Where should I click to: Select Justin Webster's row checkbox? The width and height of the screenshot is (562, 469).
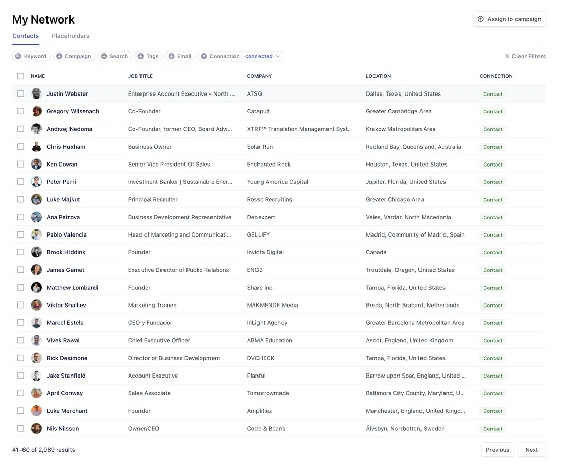pyautogui.click(x=21, y=93)
